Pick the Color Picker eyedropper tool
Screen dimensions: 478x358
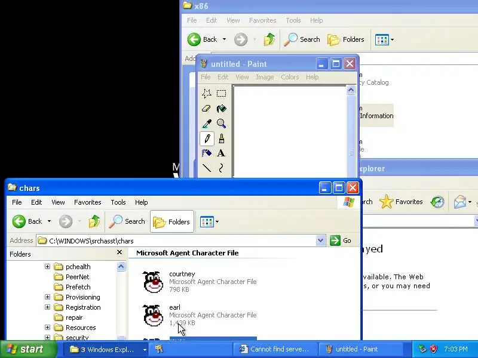pyautogui.click(x=207, y=124)
